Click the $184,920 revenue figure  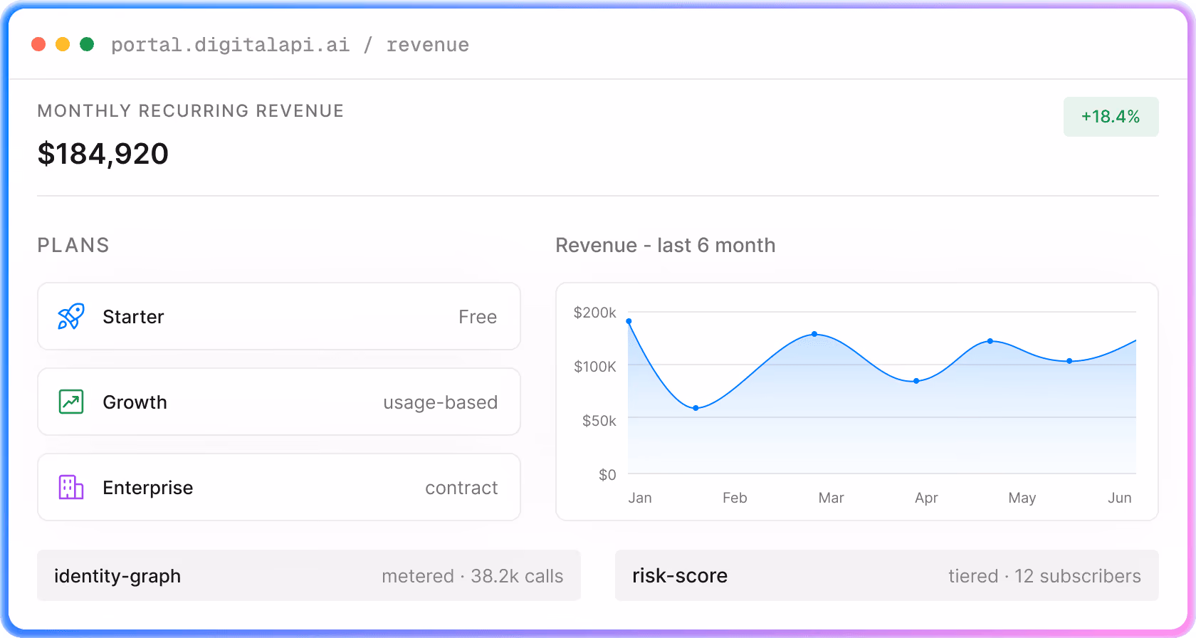[x=103, y=154]
